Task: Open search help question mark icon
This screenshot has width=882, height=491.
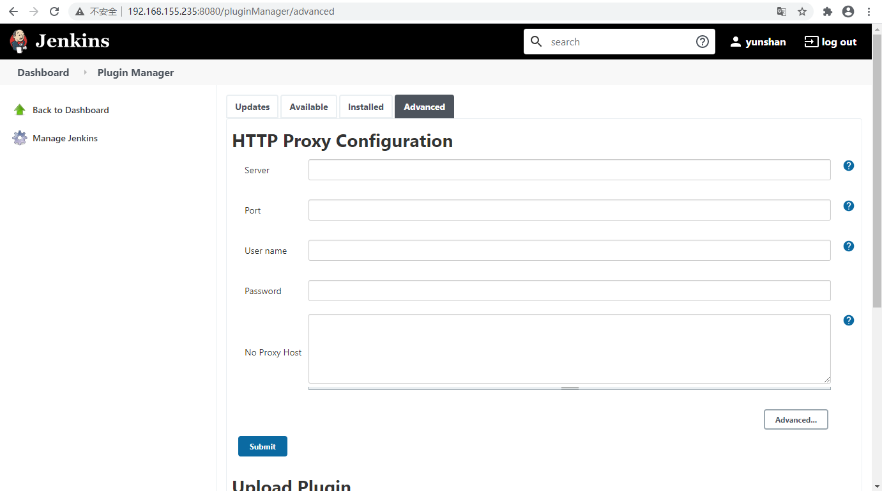Action: point(702,42)
